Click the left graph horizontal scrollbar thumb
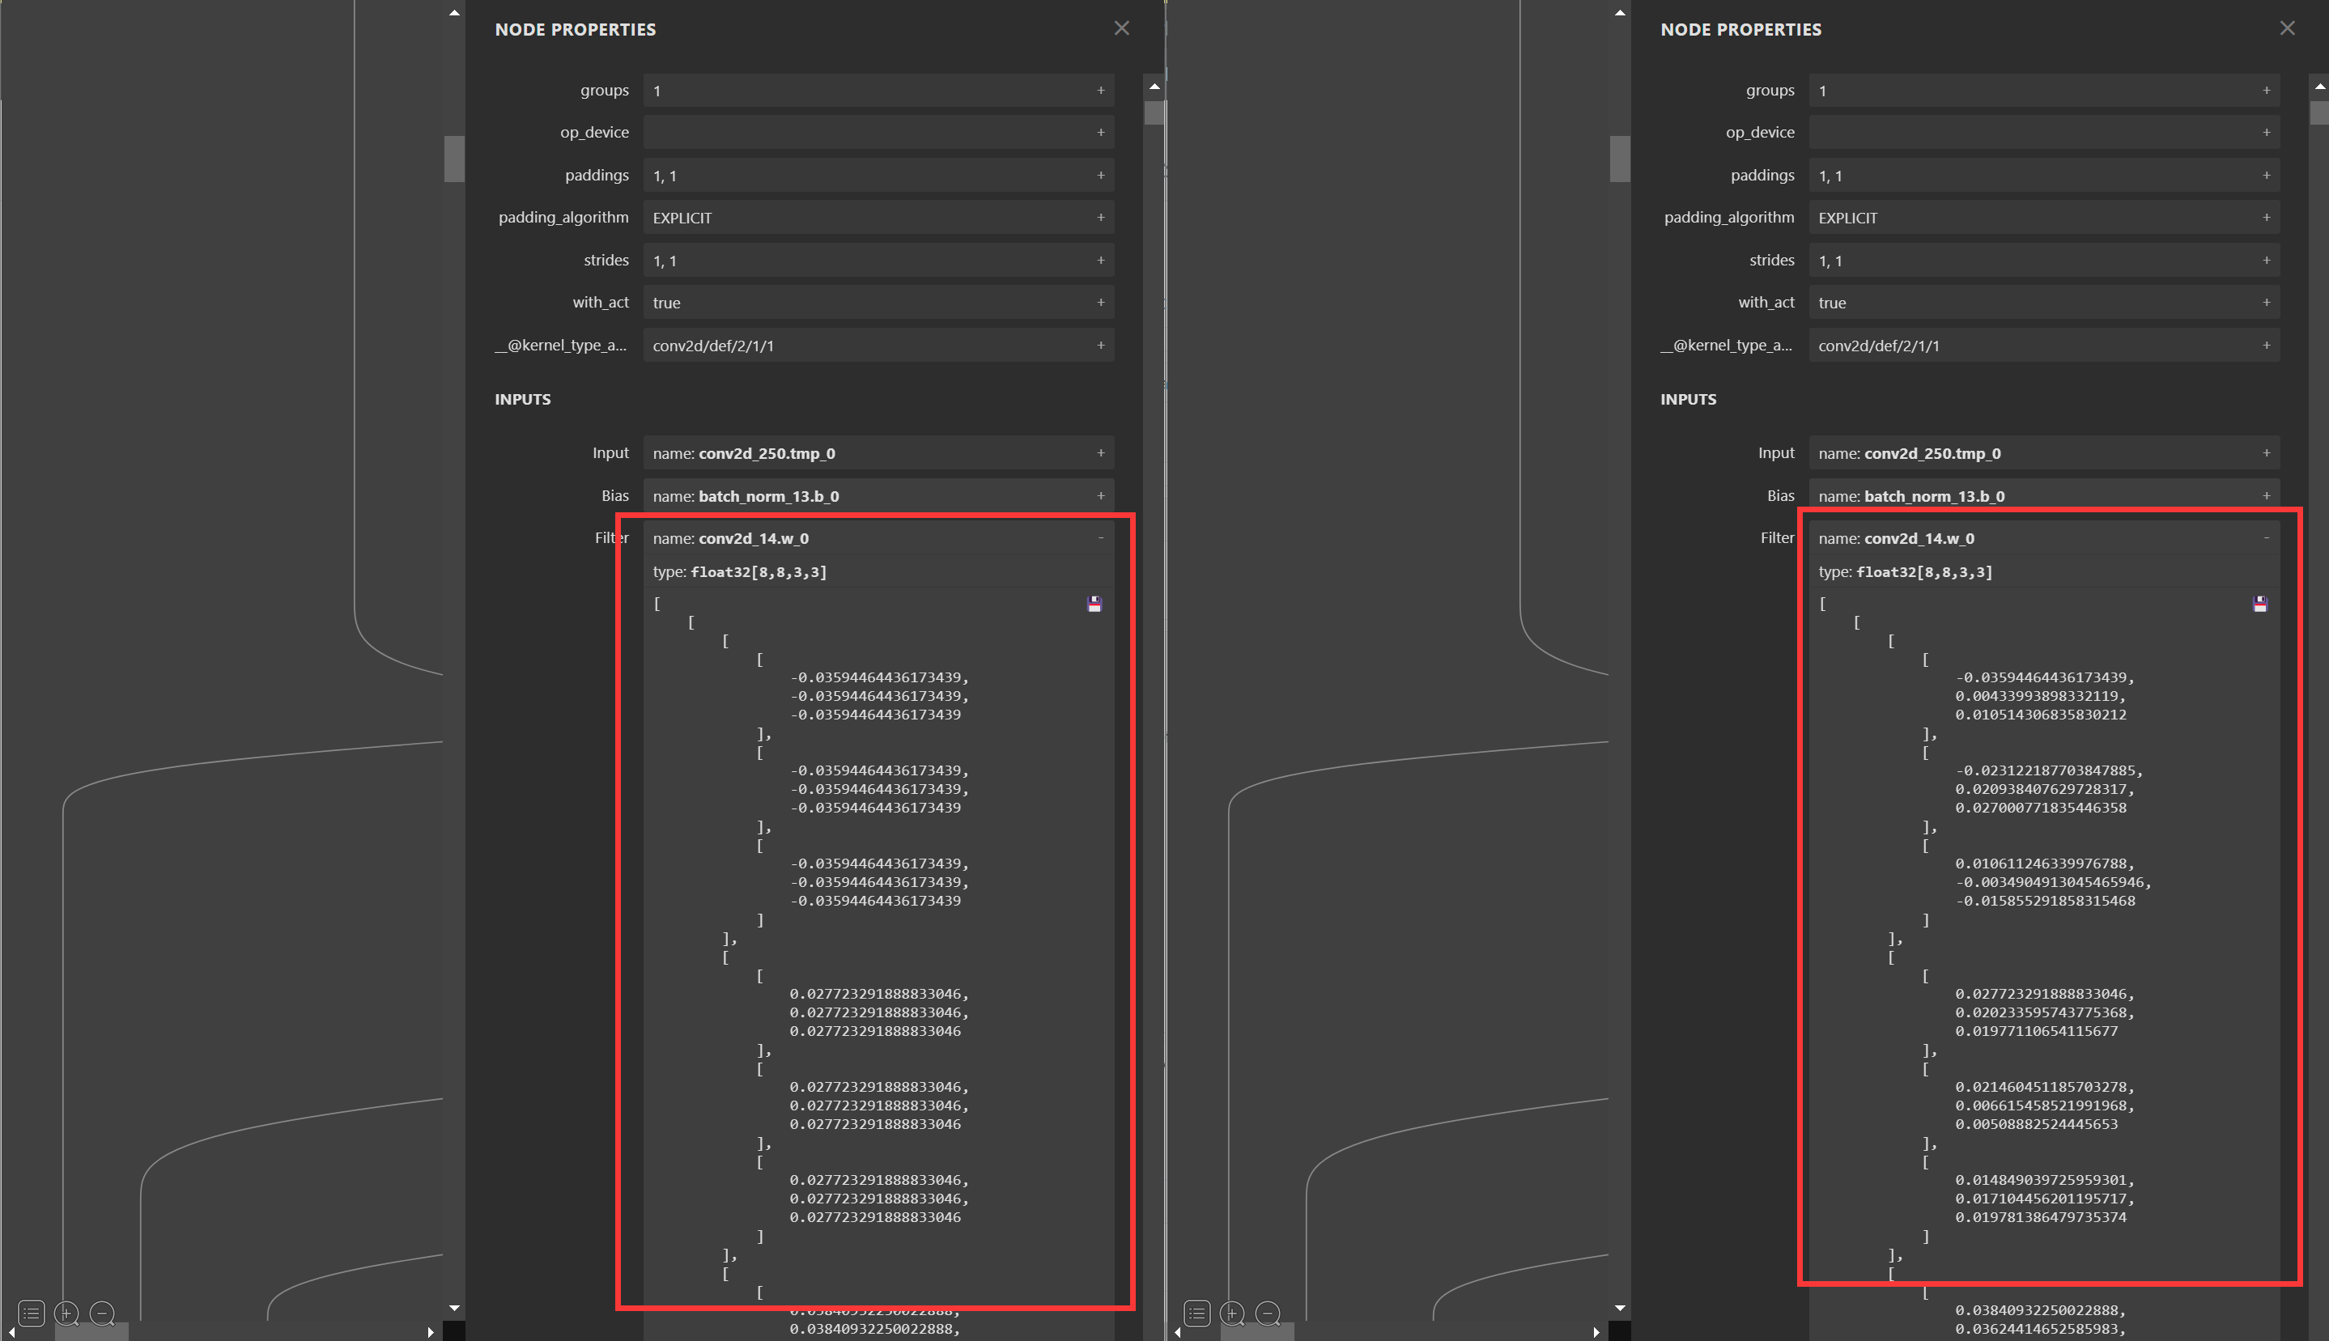 coord(91,1332)
